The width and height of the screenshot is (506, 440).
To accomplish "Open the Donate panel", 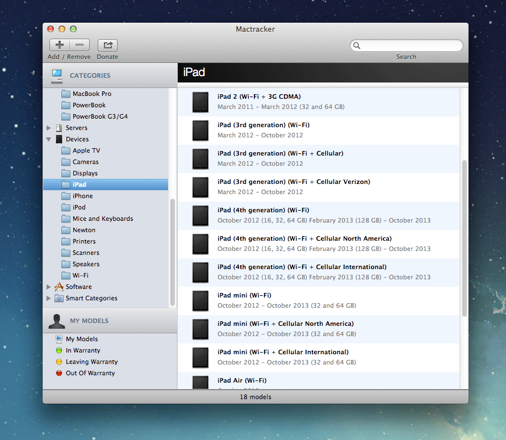I will [x=107, y=44].
